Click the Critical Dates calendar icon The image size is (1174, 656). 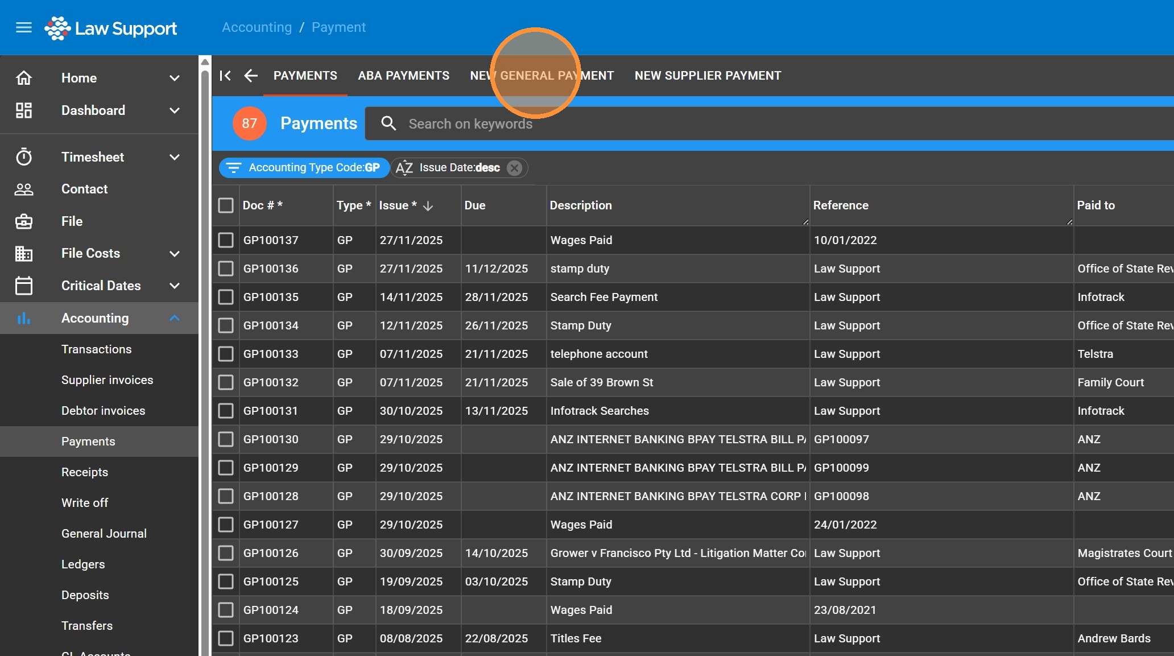click(x=24, y=286)
